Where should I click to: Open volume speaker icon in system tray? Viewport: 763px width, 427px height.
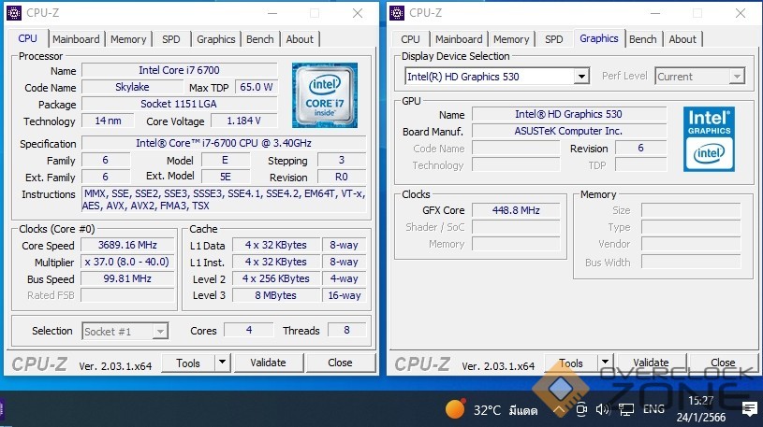tap(603, 409)
